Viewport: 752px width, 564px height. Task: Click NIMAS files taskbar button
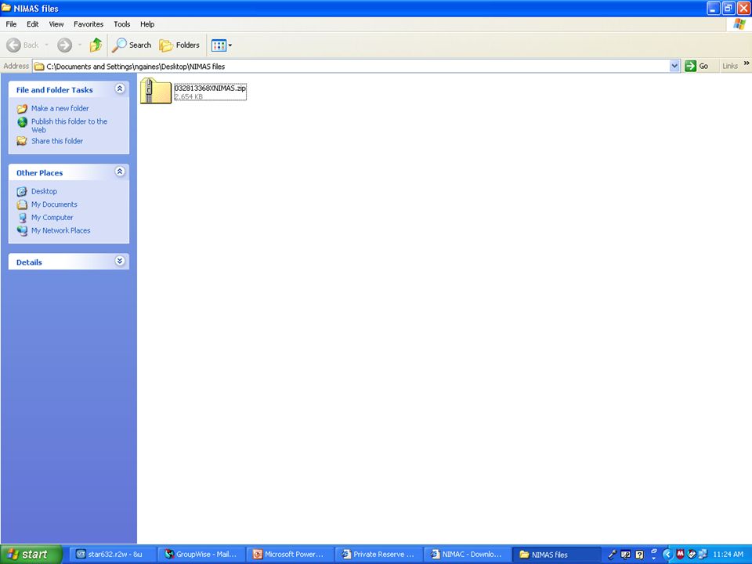pos(555,555)
